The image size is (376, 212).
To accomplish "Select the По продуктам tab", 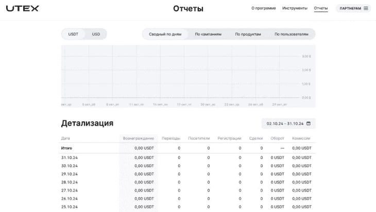I will (248, 34).
